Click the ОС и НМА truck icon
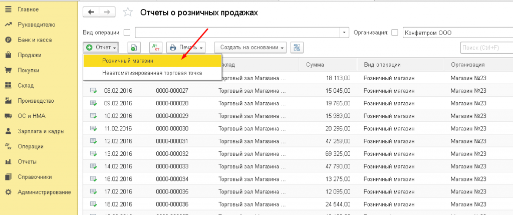Viewport: 513px width, 215px height. click(x=8, y=116)
